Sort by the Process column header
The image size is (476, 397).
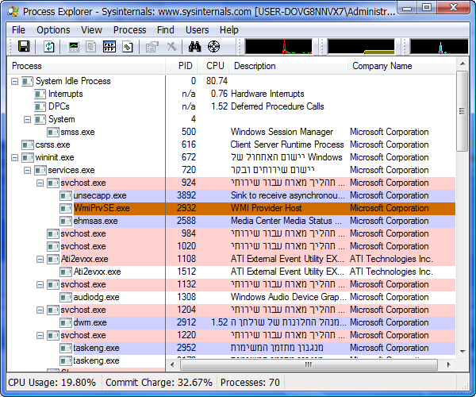(86, 66)
